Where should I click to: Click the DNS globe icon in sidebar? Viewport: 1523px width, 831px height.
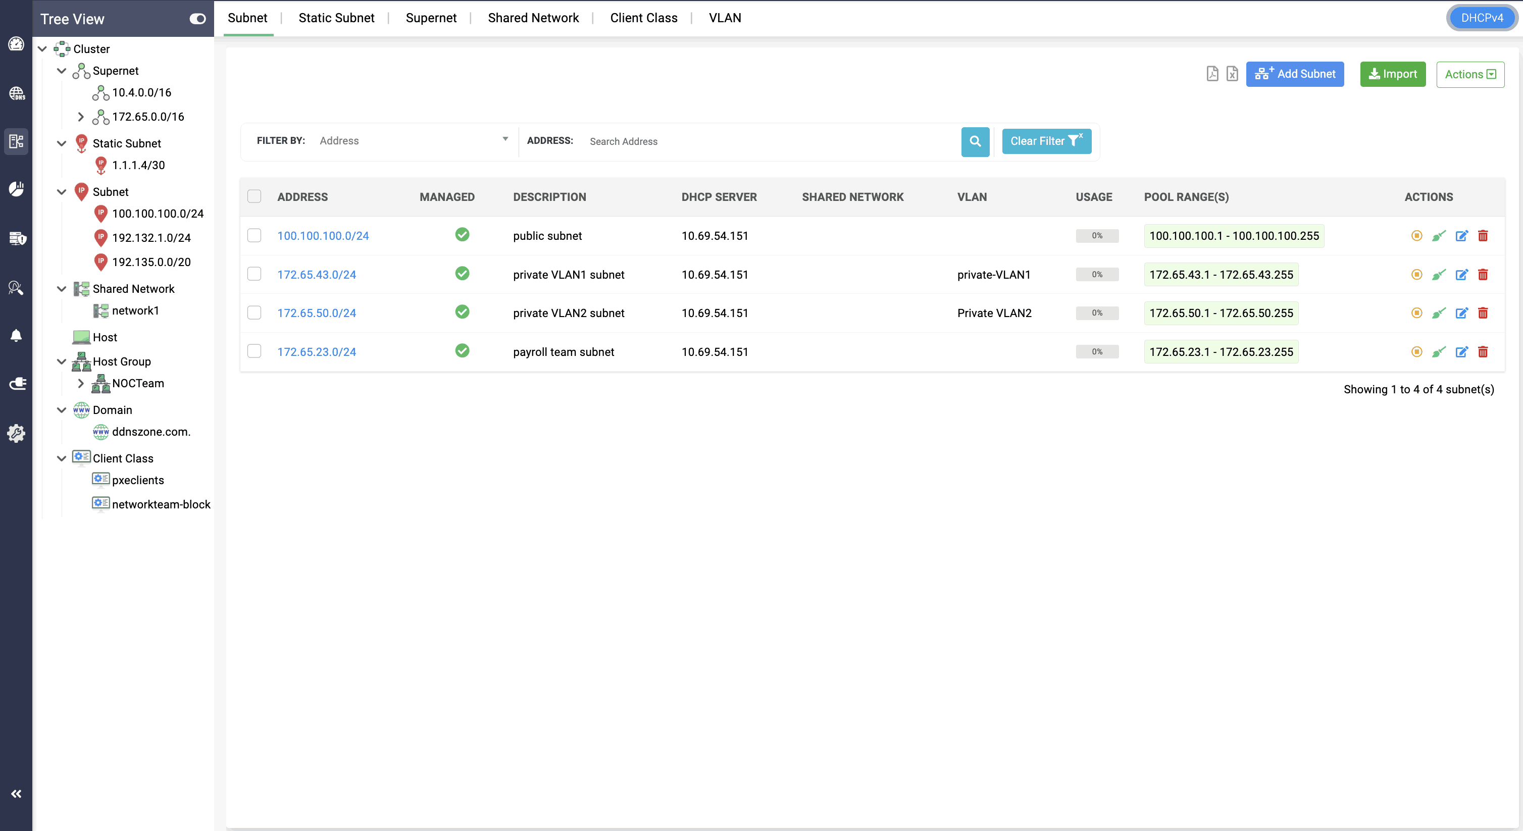16,93
